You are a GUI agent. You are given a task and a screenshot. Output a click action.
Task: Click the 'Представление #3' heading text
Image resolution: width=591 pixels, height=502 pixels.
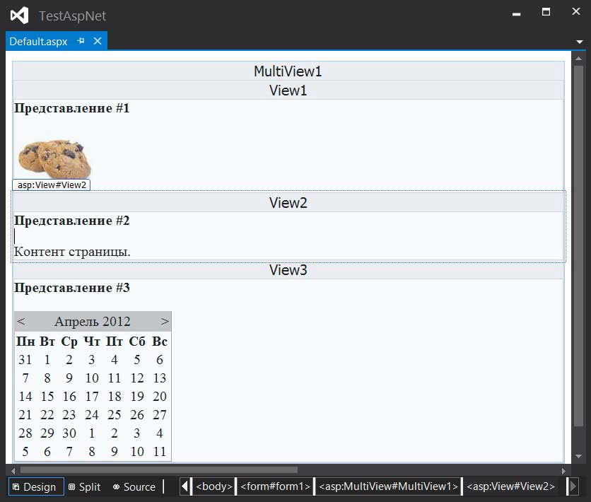(x=71, y=288)
